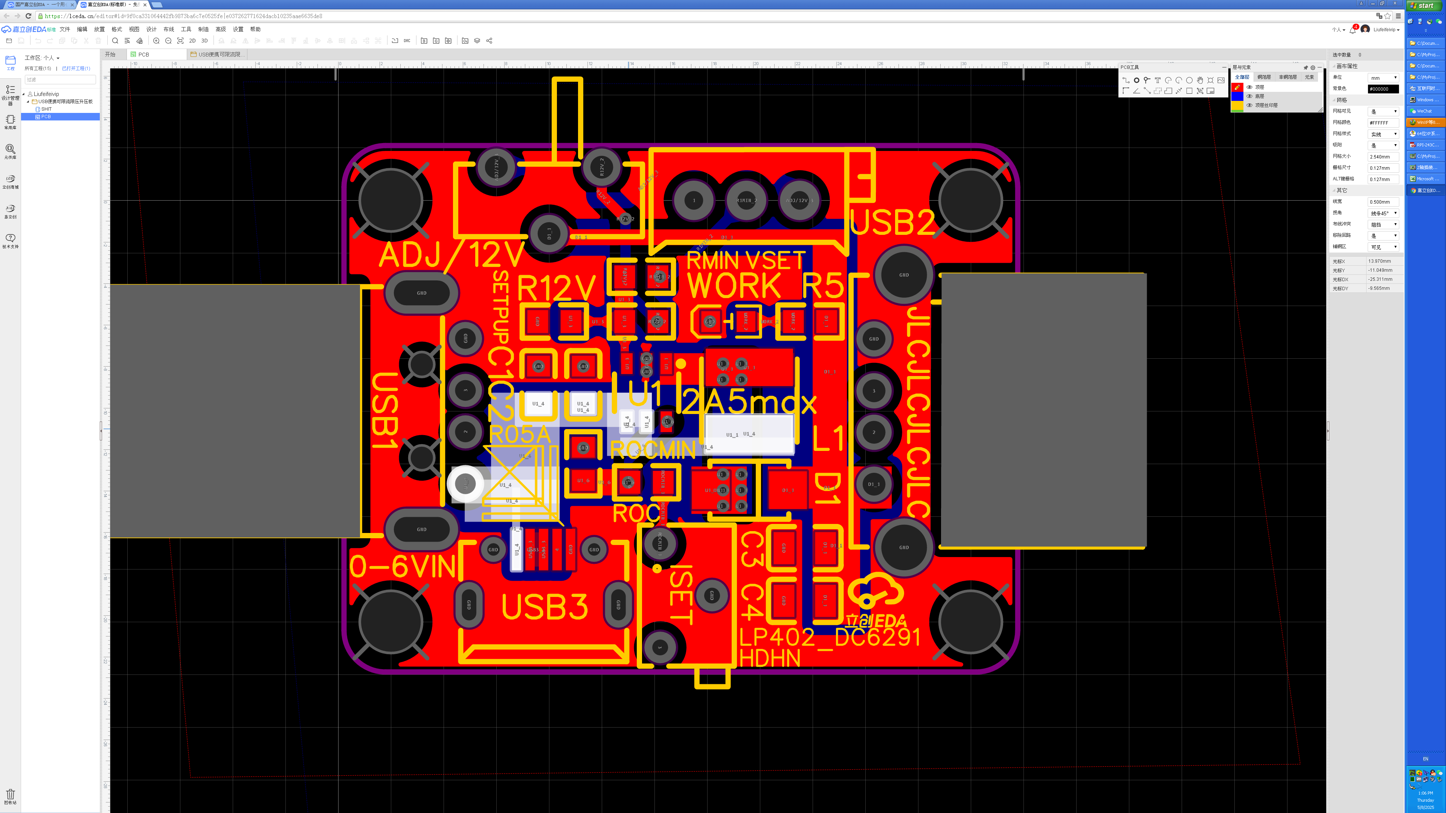
Task: Click the red 顶层 layer color swatch
Action: (1237, 87)
